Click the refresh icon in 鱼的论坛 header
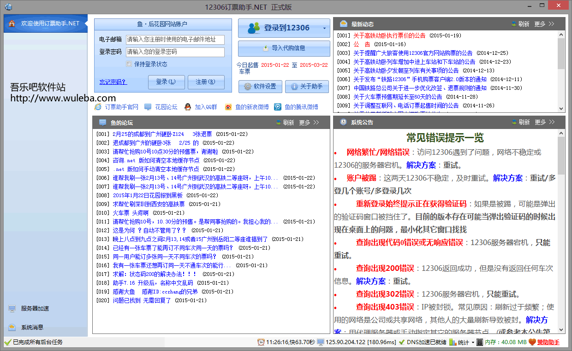This screenshot has height=351, width=572. pos(279,123)
